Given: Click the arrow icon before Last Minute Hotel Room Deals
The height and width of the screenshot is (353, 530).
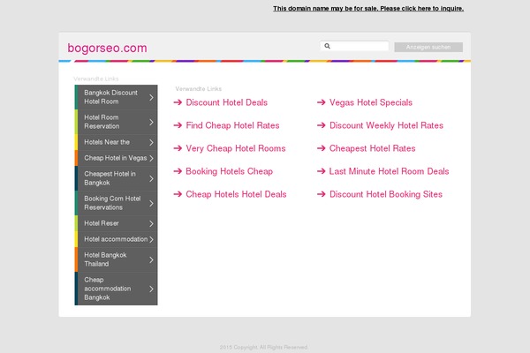Looking at the screenshot, I should [322, 171].
